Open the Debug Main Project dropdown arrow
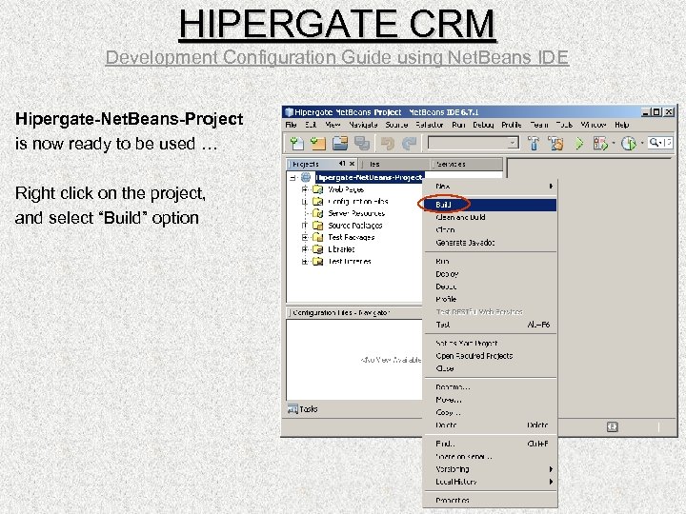Image resolution: width=686 pixels, height=514 pixels. point(614,143)
